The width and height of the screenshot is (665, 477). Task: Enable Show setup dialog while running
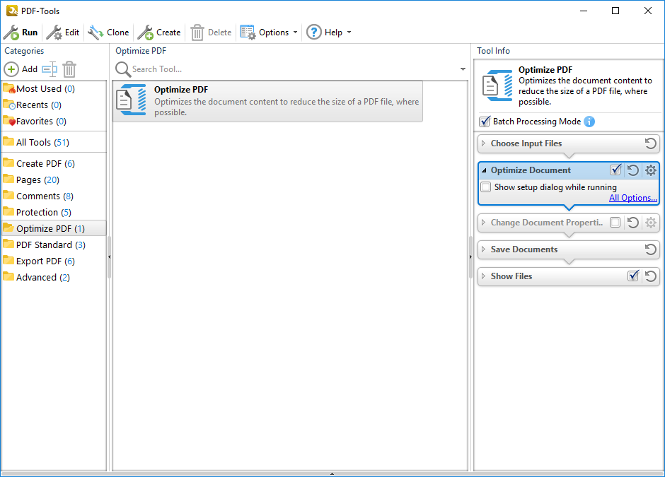pyautogui.click(x=486, y=187)
